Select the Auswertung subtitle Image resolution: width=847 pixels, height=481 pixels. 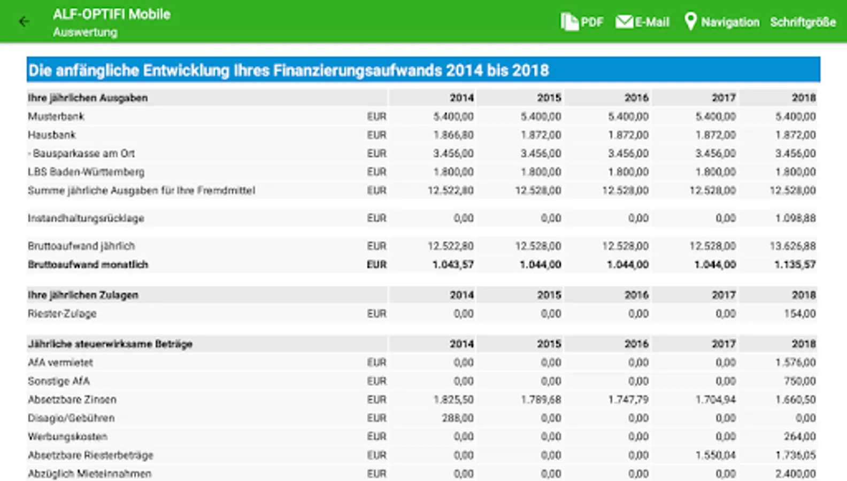point(85,32)
